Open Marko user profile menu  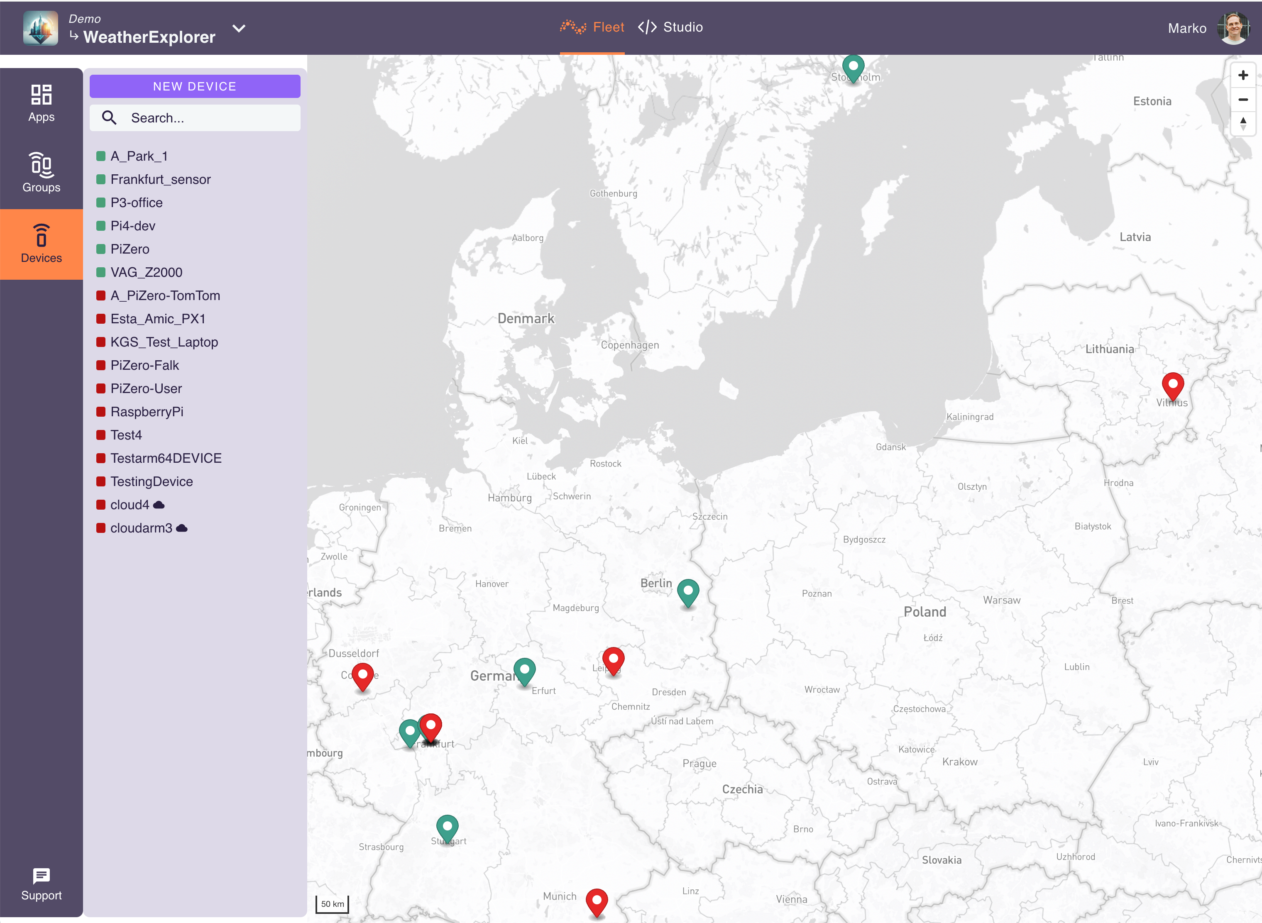tap(1233, 28)
